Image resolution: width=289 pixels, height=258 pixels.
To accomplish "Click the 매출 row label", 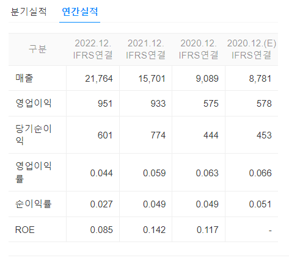I will pos(24,78).
